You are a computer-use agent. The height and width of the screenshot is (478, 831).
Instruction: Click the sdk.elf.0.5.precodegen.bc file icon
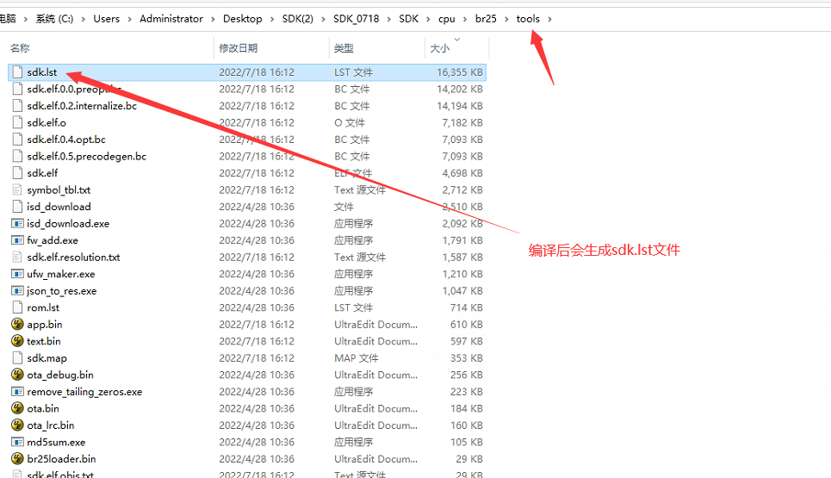pos(17,157)
